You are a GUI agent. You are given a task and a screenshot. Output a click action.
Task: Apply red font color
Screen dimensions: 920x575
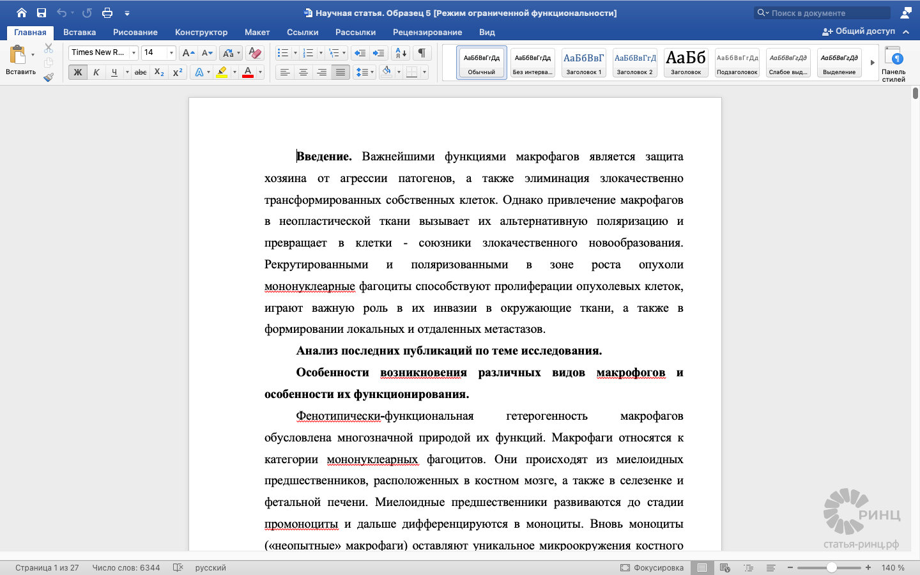pos(249,72)
